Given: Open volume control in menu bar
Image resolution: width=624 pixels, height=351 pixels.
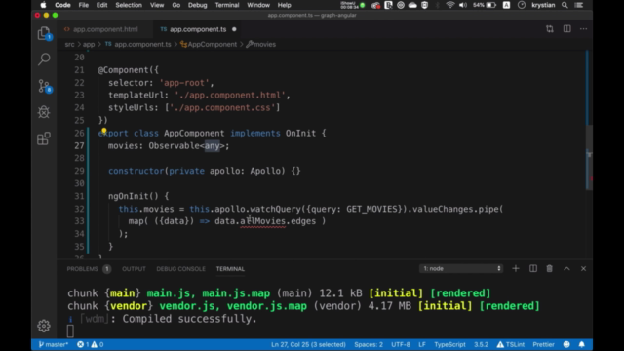Looking at the screenshot, I should pyautogui.click(x=463, y=5).
